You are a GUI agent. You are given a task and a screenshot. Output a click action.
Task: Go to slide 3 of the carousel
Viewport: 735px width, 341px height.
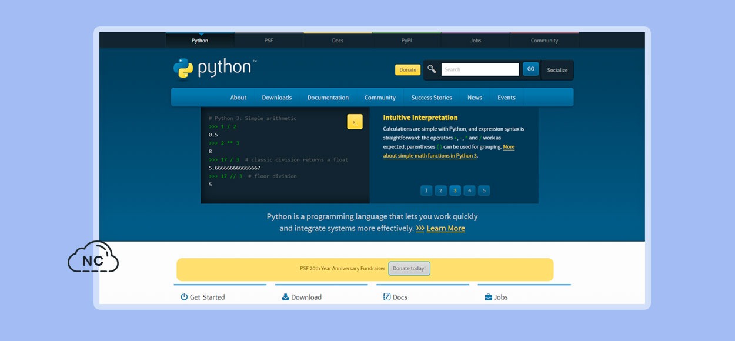(x=455, y=190)
